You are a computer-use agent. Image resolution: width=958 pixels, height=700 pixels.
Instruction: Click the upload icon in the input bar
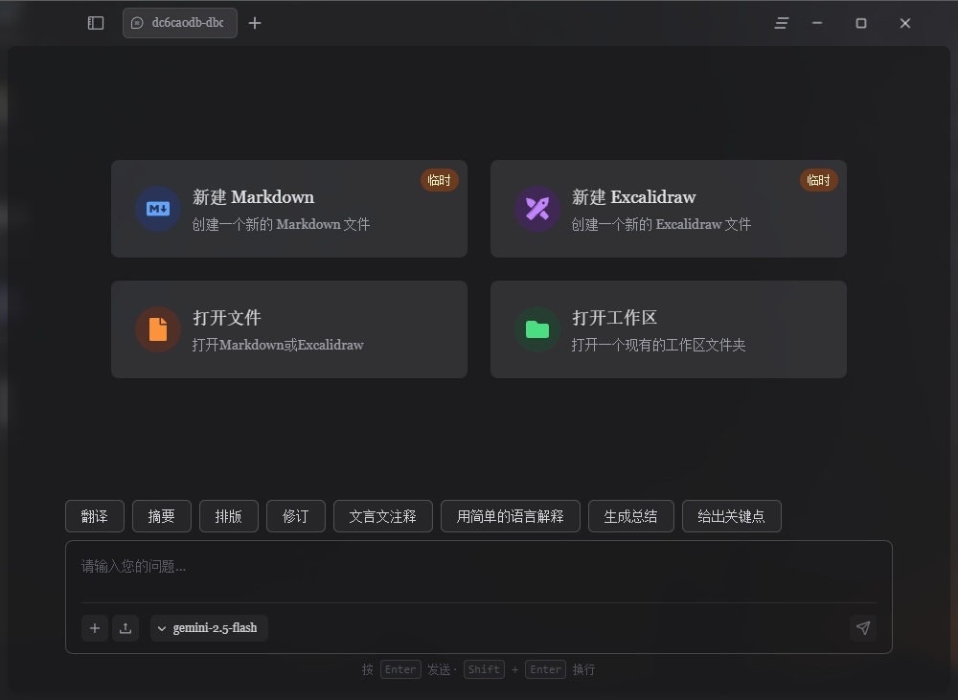[125, 628]
